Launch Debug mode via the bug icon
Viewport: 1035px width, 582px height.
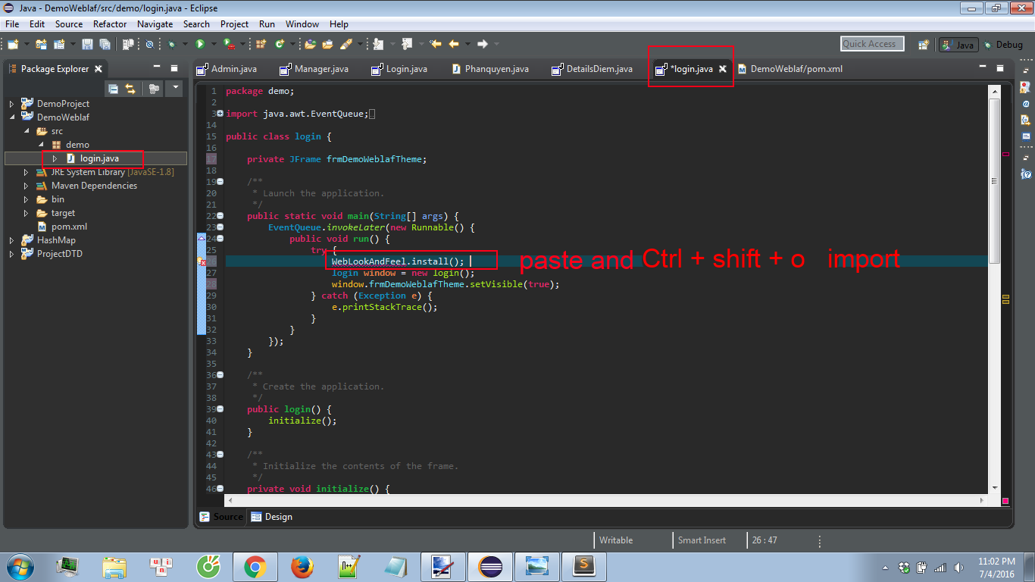172,44
